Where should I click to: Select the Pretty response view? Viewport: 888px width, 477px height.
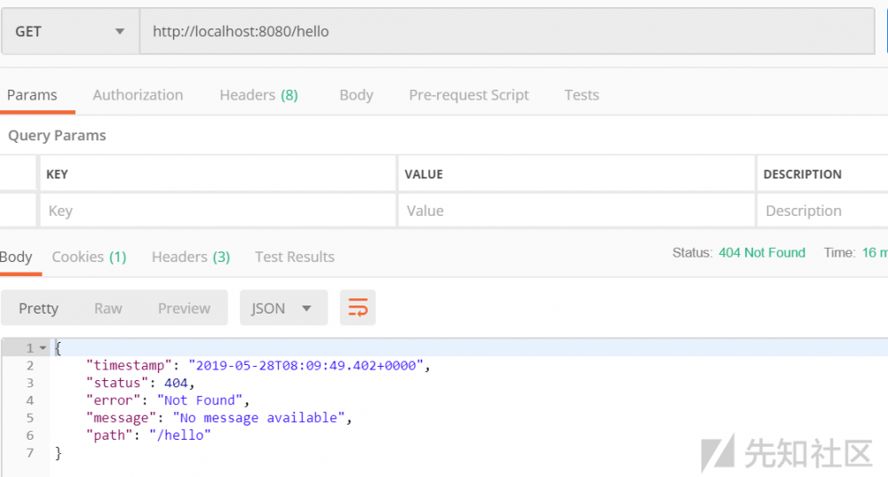coord(38,308)
